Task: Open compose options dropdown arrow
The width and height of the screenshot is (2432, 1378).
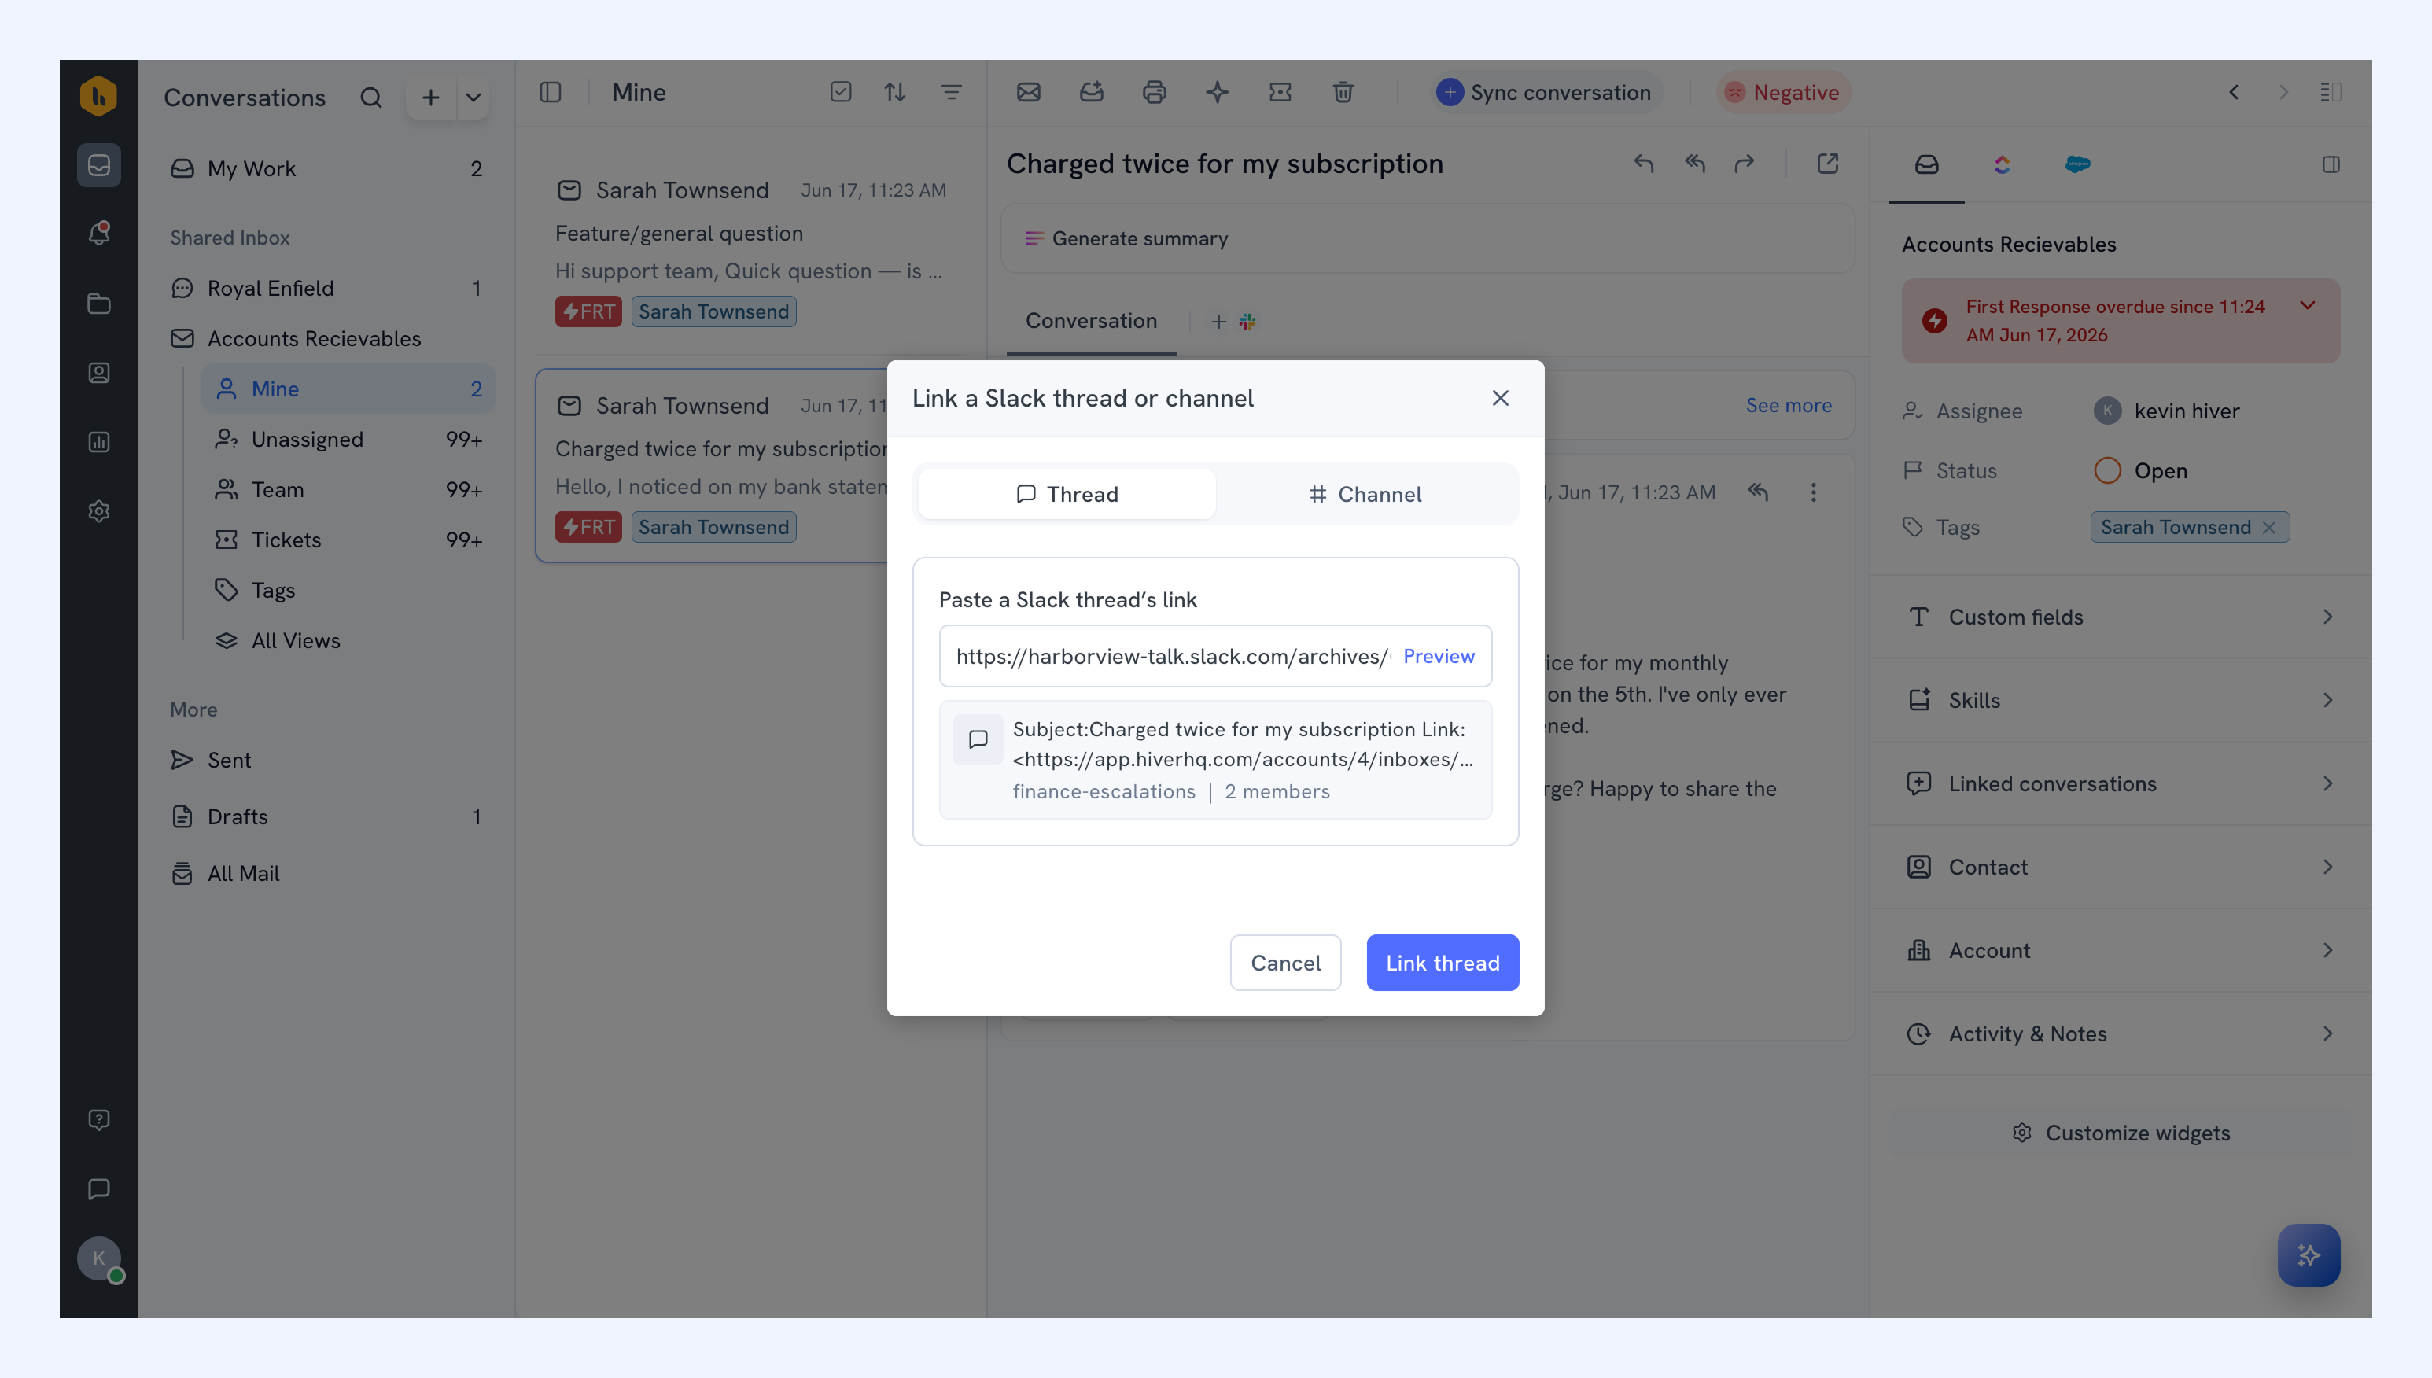Action: [x=474, y=98]
